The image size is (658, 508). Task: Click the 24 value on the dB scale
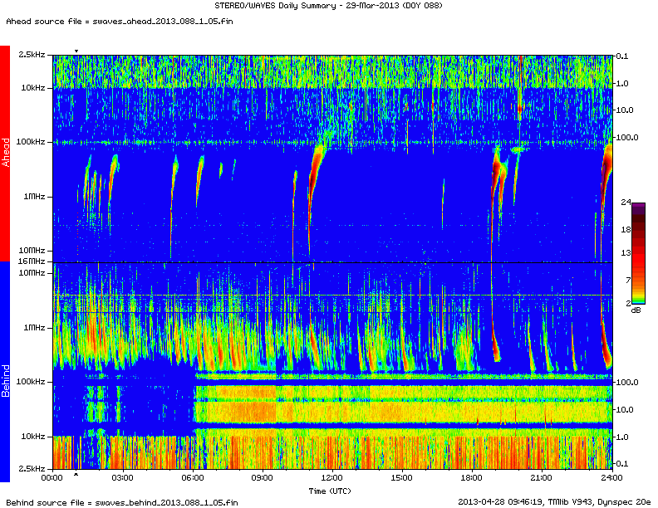(626, 202)
